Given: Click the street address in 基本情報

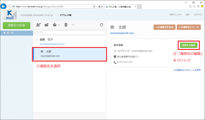Looking at the screenshot, I should click(x=128, y=57).
